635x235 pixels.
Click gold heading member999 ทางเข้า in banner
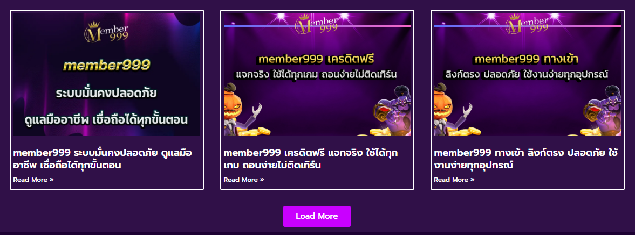527,60
